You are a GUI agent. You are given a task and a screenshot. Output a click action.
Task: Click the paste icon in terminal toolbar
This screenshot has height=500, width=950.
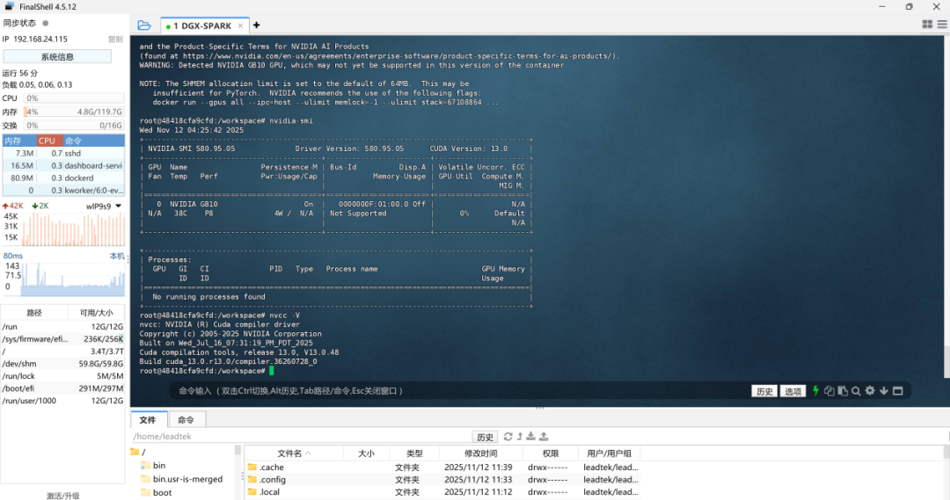tap(843, 391)
